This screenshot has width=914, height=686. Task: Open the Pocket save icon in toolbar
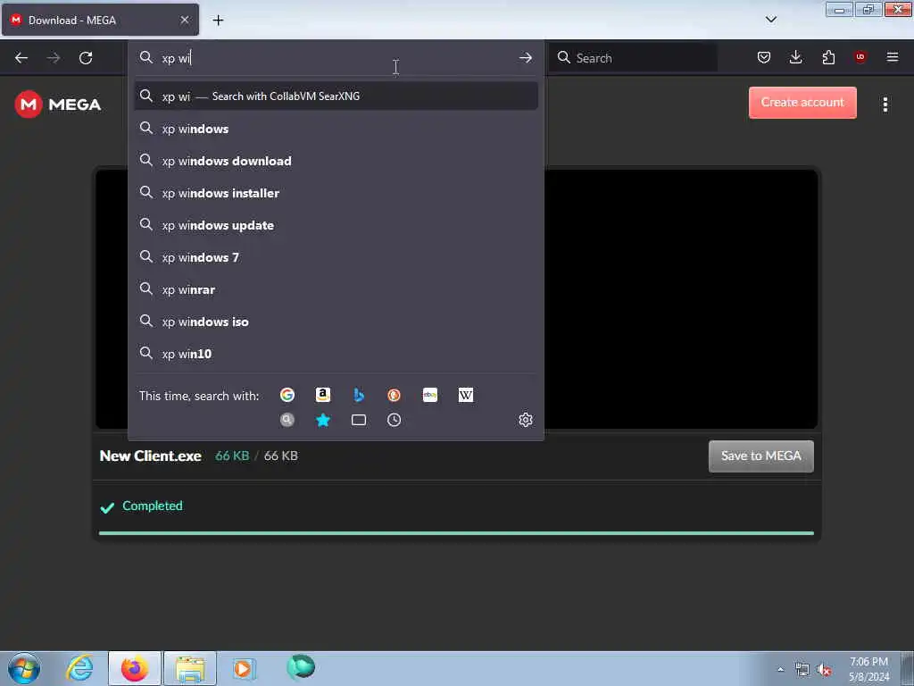click(764, 57)
